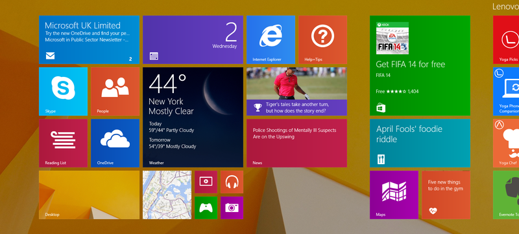
Task: Open the Yoga Picks tile
Action: coord(506,39)
